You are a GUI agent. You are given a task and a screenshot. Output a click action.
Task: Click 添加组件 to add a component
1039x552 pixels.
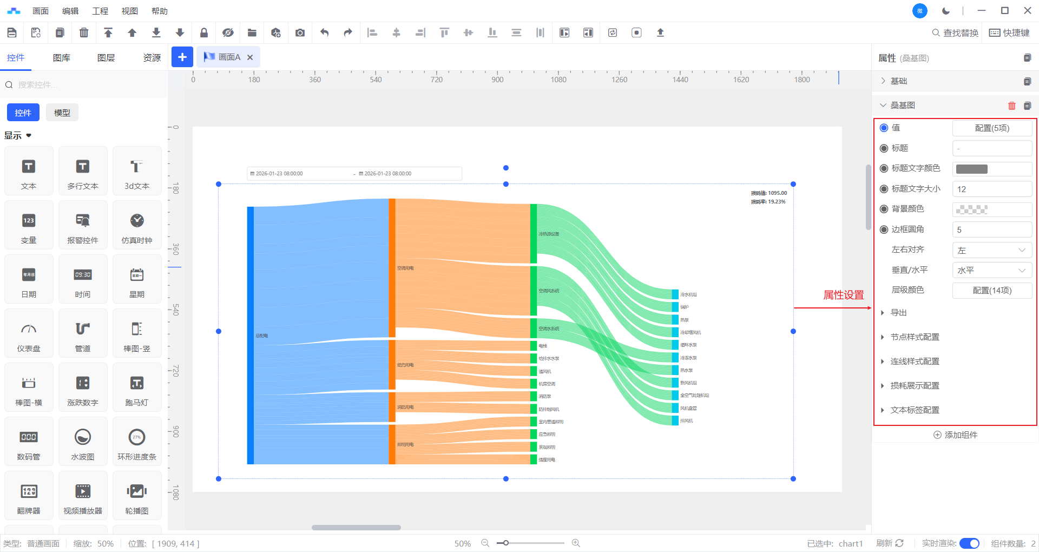pyautogui.click(x=955, y=435)
